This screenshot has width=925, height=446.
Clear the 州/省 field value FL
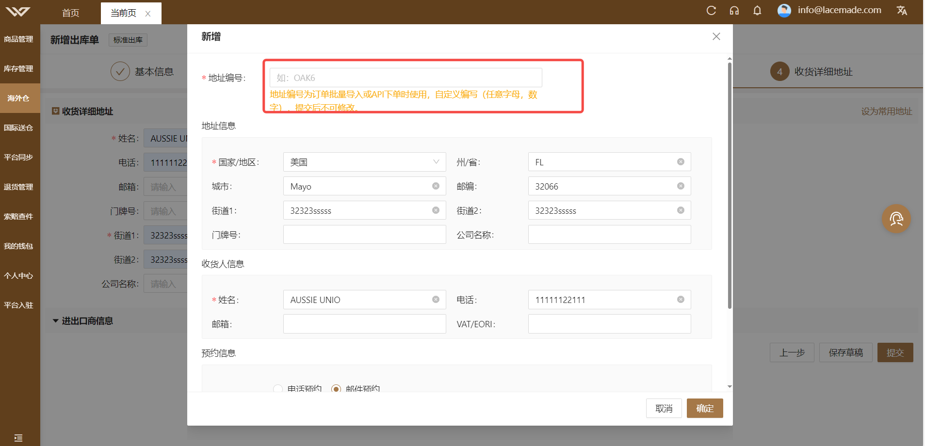point(681,162)
